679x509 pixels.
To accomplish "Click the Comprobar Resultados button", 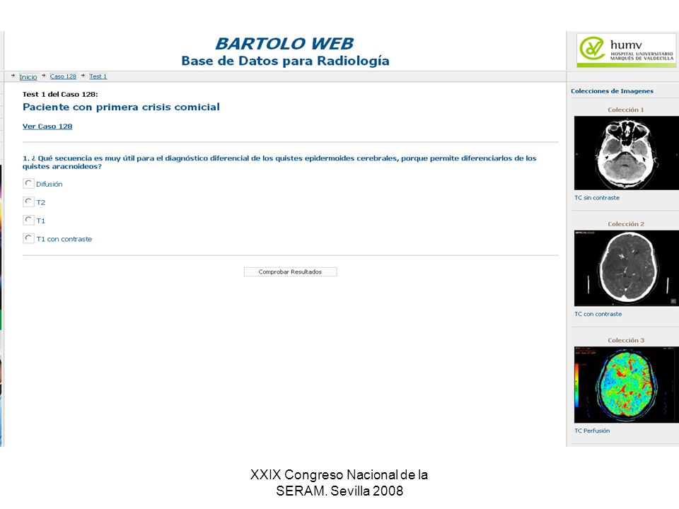I will (290, 271).
